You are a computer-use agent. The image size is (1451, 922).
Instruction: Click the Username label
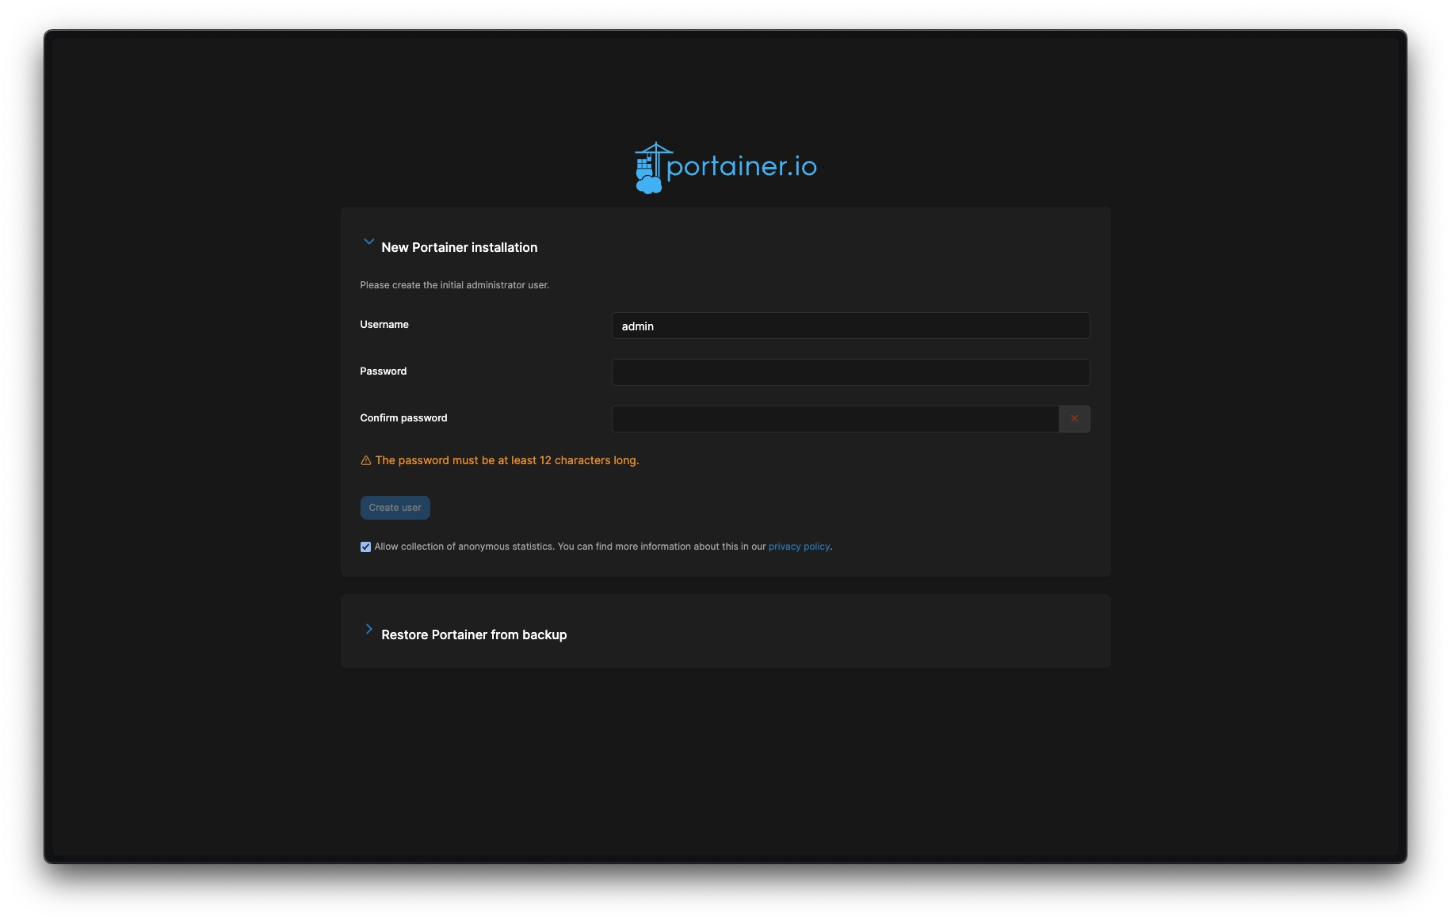(384, 324)
